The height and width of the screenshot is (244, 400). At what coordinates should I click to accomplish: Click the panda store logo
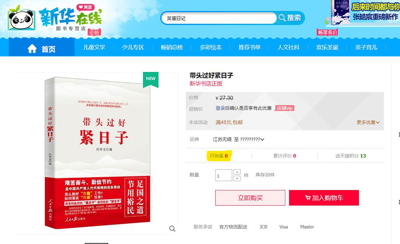pyautogui.click(x=21, y=18)
